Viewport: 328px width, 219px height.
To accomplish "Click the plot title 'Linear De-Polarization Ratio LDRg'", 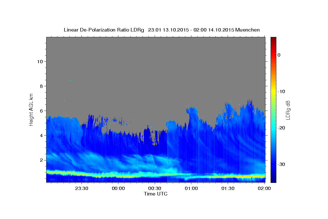I will [x=104, y=30].
